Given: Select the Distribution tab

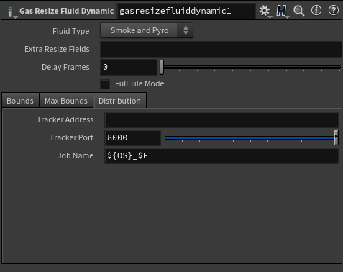Looking at the screenshot, I should [x=119, y=101].
